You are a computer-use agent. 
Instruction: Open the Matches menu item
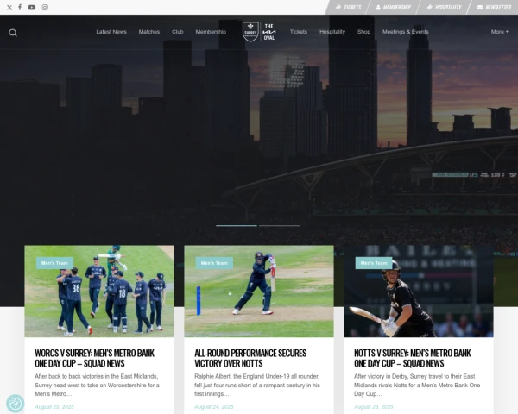coord(149,32)
